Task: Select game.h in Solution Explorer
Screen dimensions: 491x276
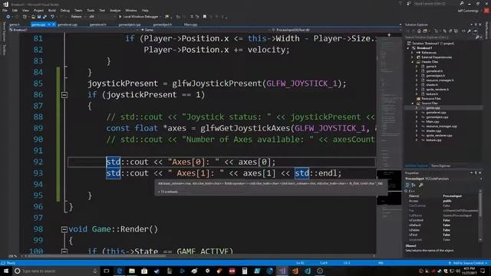Action: pyautogui.click(x=431, y=67)
